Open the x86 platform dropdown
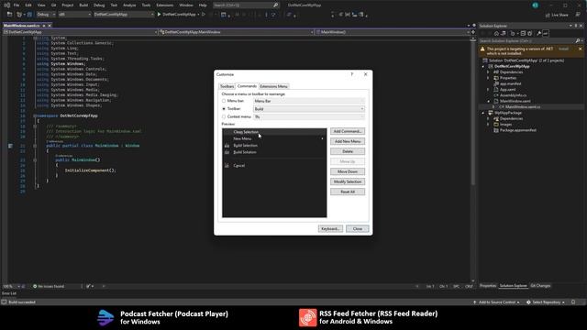 [74, 15]
